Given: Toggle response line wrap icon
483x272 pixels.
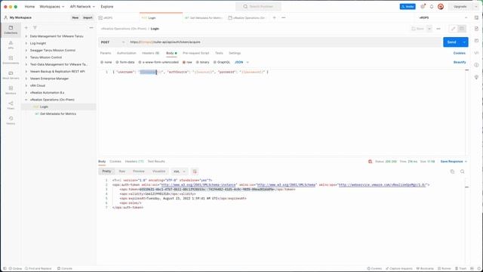Looking at the screenshot, I should 195,172.
